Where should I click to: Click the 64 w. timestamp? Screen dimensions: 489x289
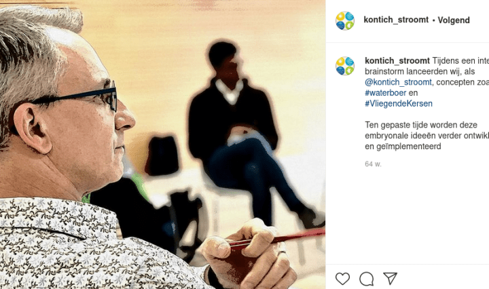pos(373,163)
